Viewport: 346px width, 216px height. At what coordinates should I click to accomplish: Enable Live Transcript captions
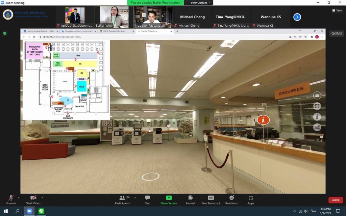[x=211, y=199]
